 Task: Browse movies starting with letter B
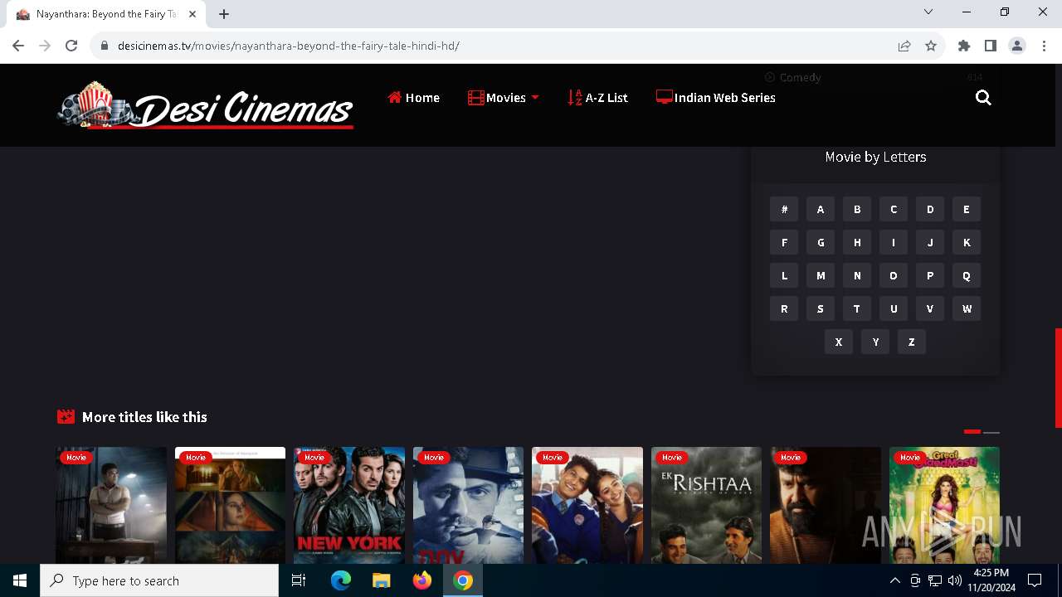click(857, 210)
